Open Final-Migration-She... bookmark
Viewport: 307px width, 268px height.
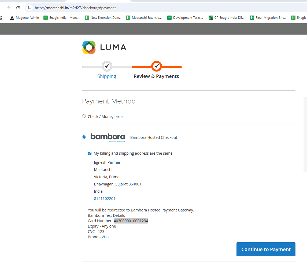tap(268, 18)
